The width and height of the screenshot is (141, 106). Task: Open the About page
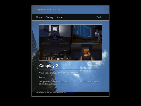coord(60,17)
